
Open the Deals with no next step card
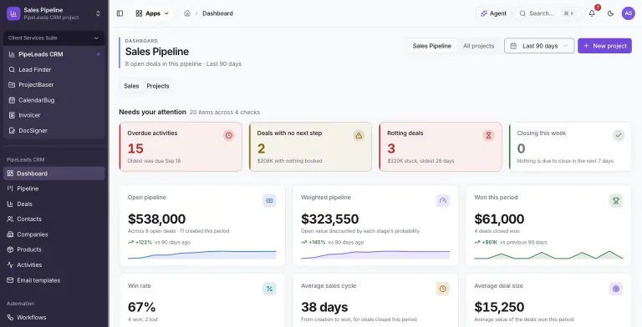[310, 147]
